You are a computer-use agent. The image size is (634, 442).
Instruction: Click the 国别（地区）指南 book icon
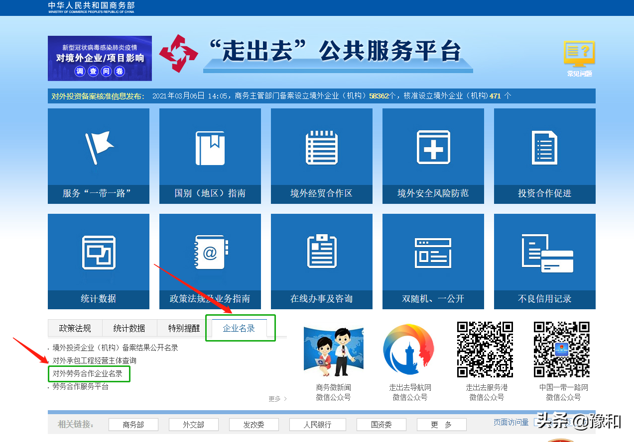click(210, 147)
